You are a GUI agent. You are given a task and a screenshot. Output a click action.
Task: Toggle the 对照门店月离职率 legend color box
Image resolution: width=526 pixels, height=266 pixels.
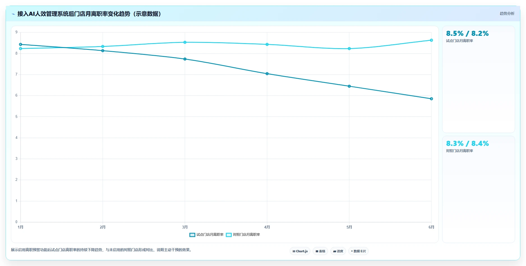[x=229, y=235]
